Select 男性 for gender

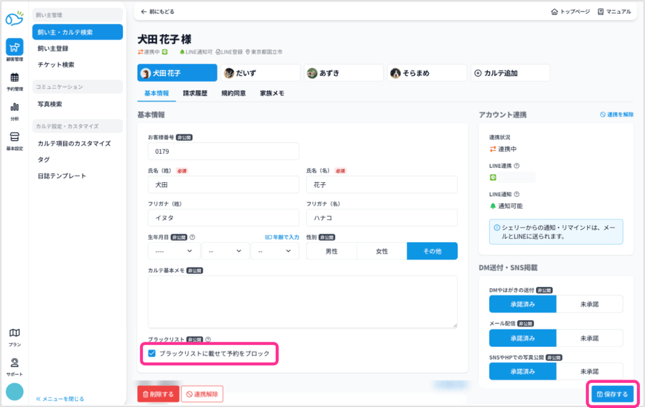tap(331, 251)
